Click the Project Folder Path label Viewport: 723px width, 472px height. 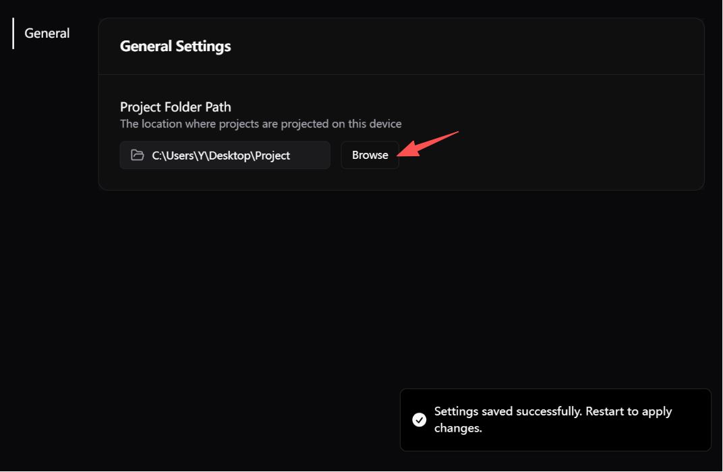tap(175, 107)
